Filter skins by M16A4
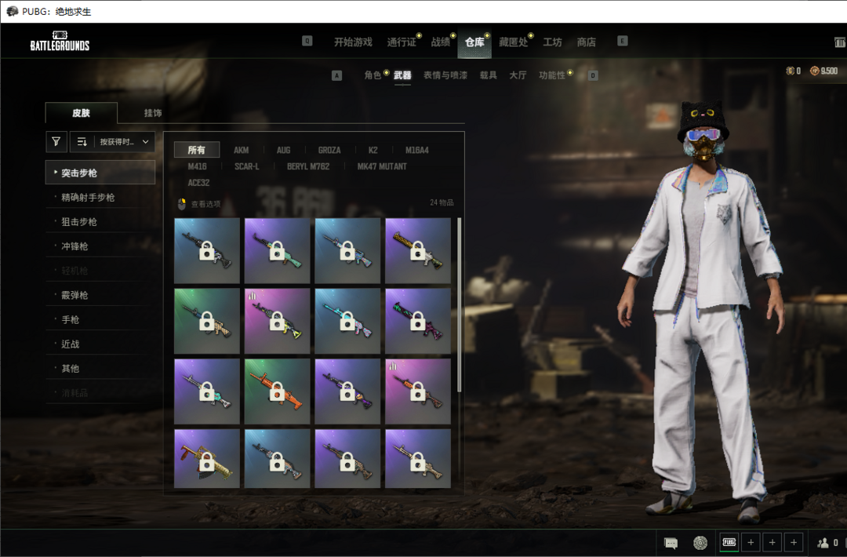Screen dimensions: 847x557 [x=417, y=150]
